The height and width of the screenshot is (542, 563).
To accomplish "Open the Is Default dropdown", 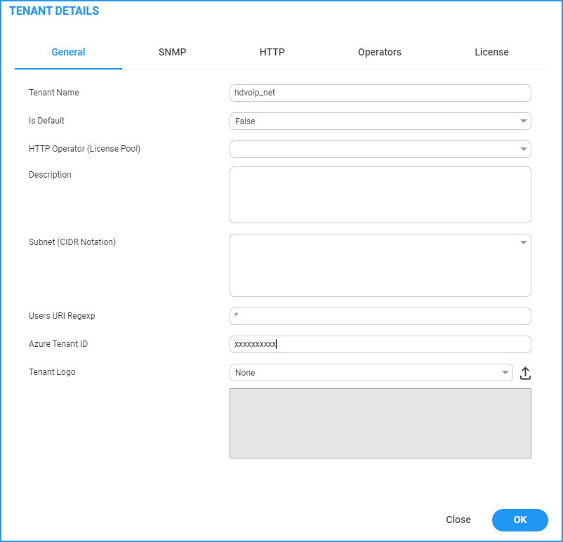I will tap(380, 121).
